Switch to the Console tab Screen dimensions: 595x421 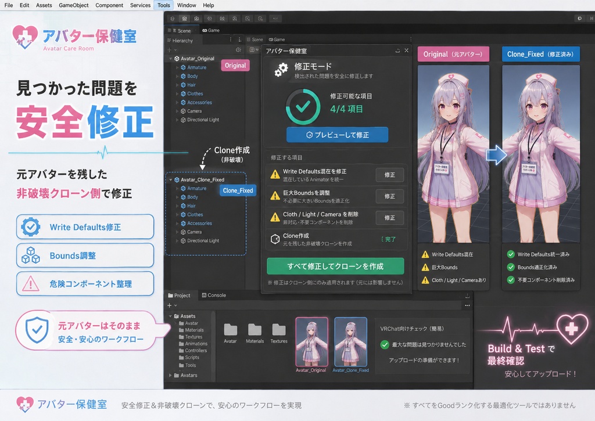pyautogui.click(x=214, y=295)
